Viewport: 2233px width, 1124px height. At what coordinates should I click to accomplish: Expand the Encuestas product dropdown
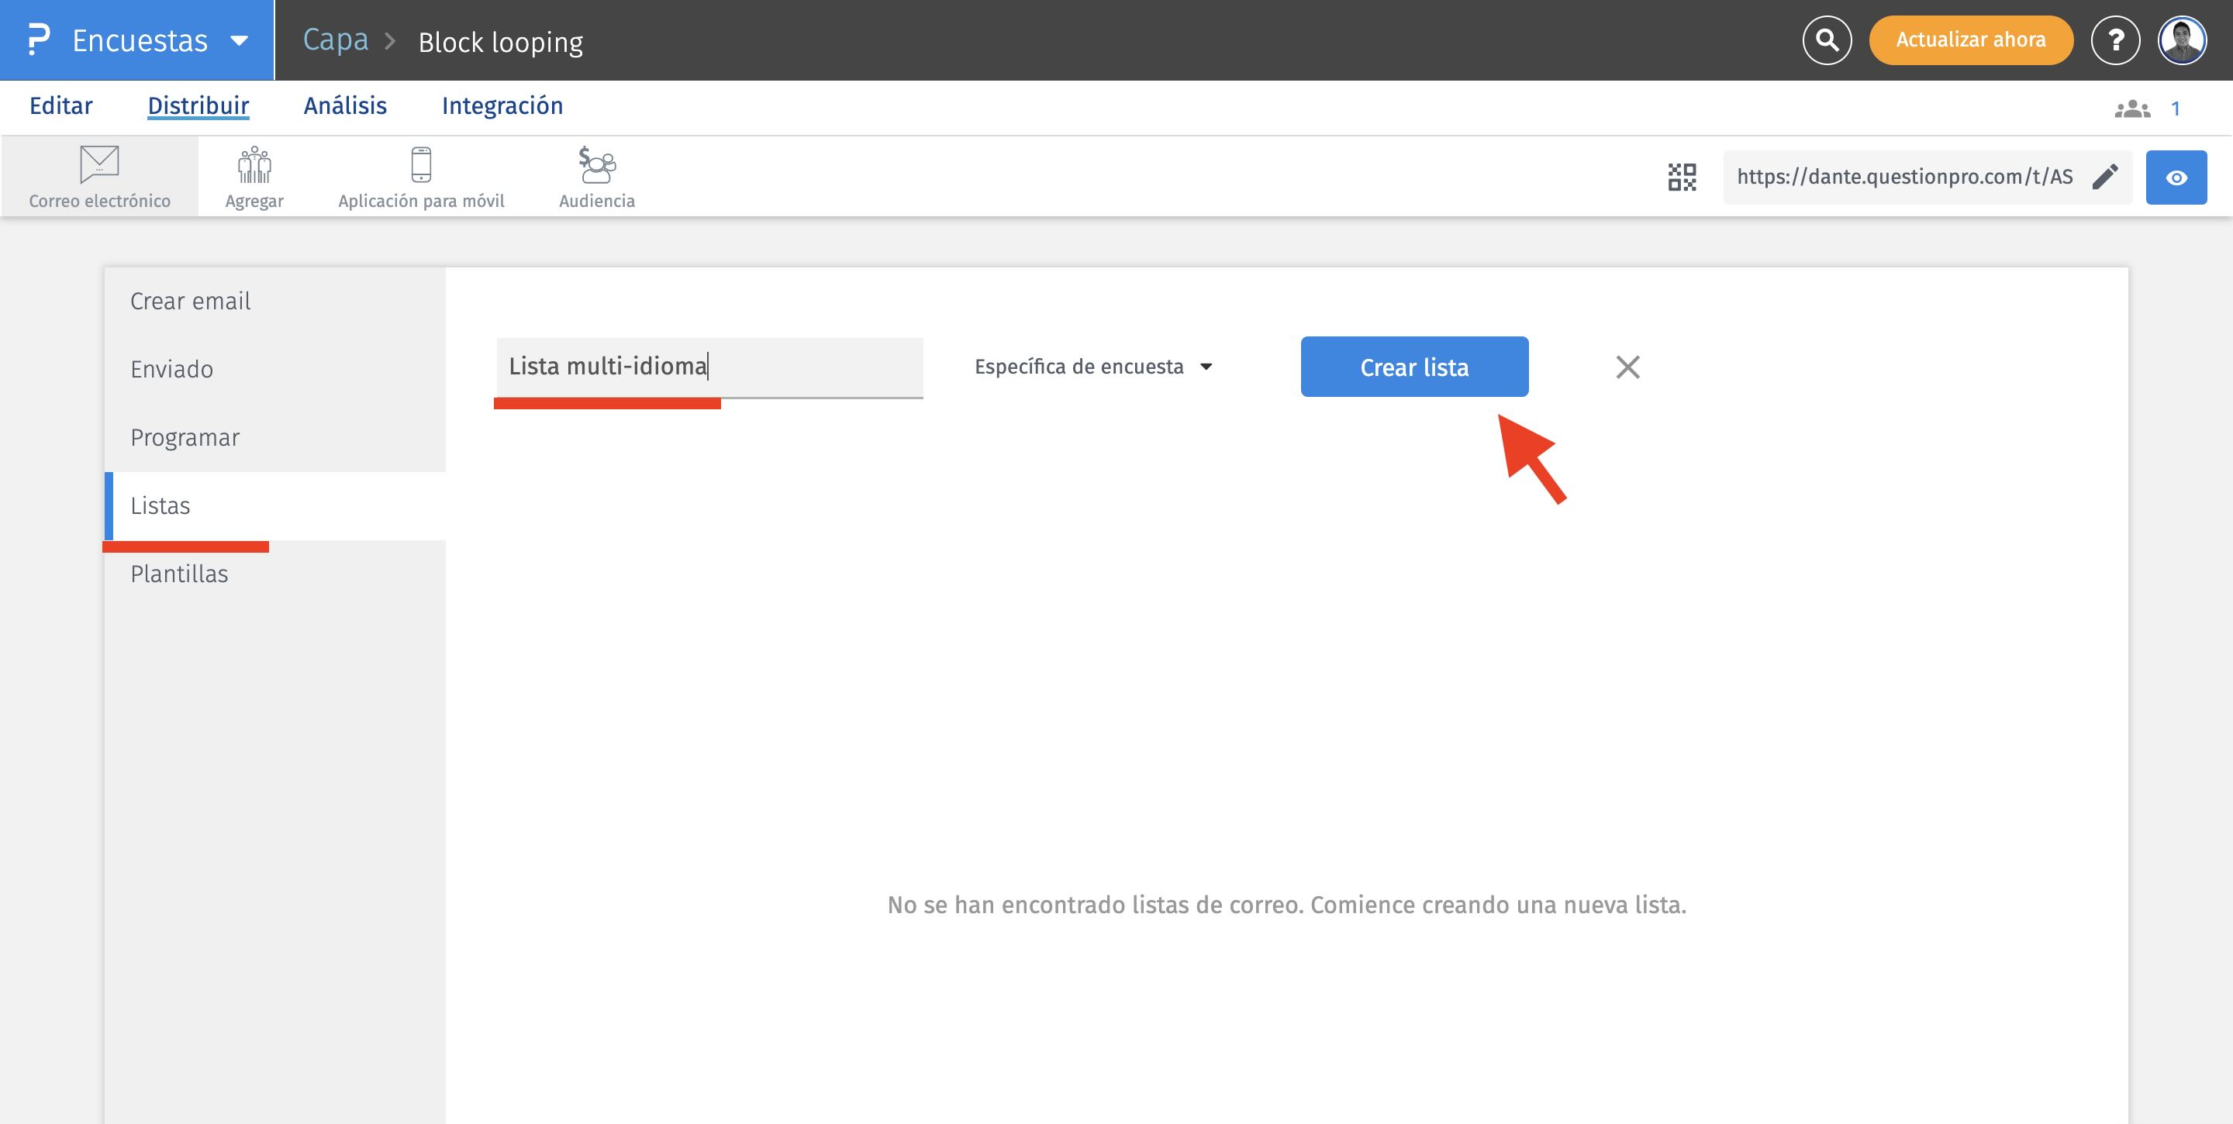pos(240,41)
